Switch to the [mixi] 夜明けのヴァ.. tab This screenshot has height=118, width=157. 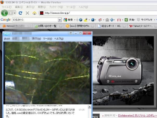pos(80,26)
